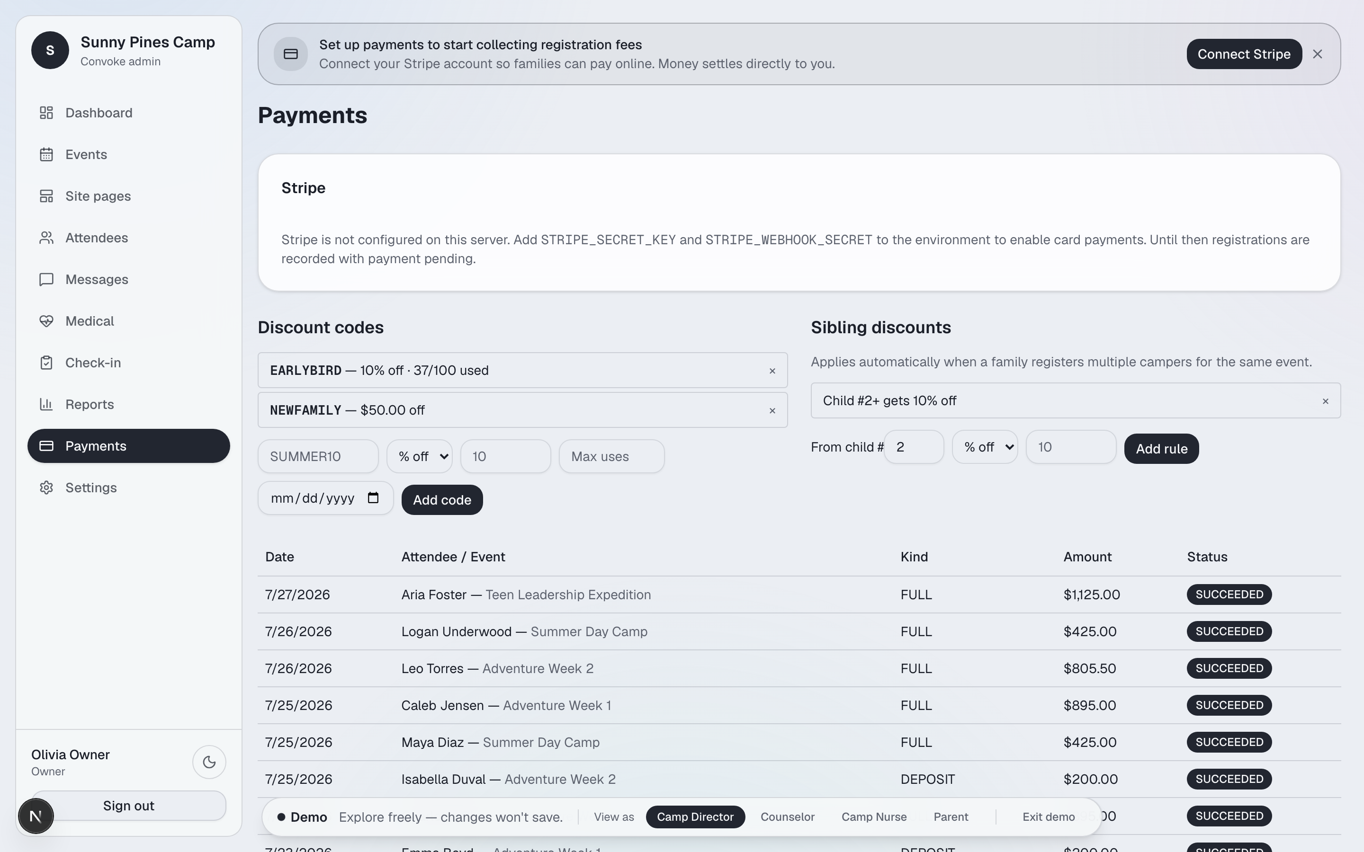Remove the EARLYBIRD discount code
Viewport: 1364px width, 852px height.
coord(772,371)
